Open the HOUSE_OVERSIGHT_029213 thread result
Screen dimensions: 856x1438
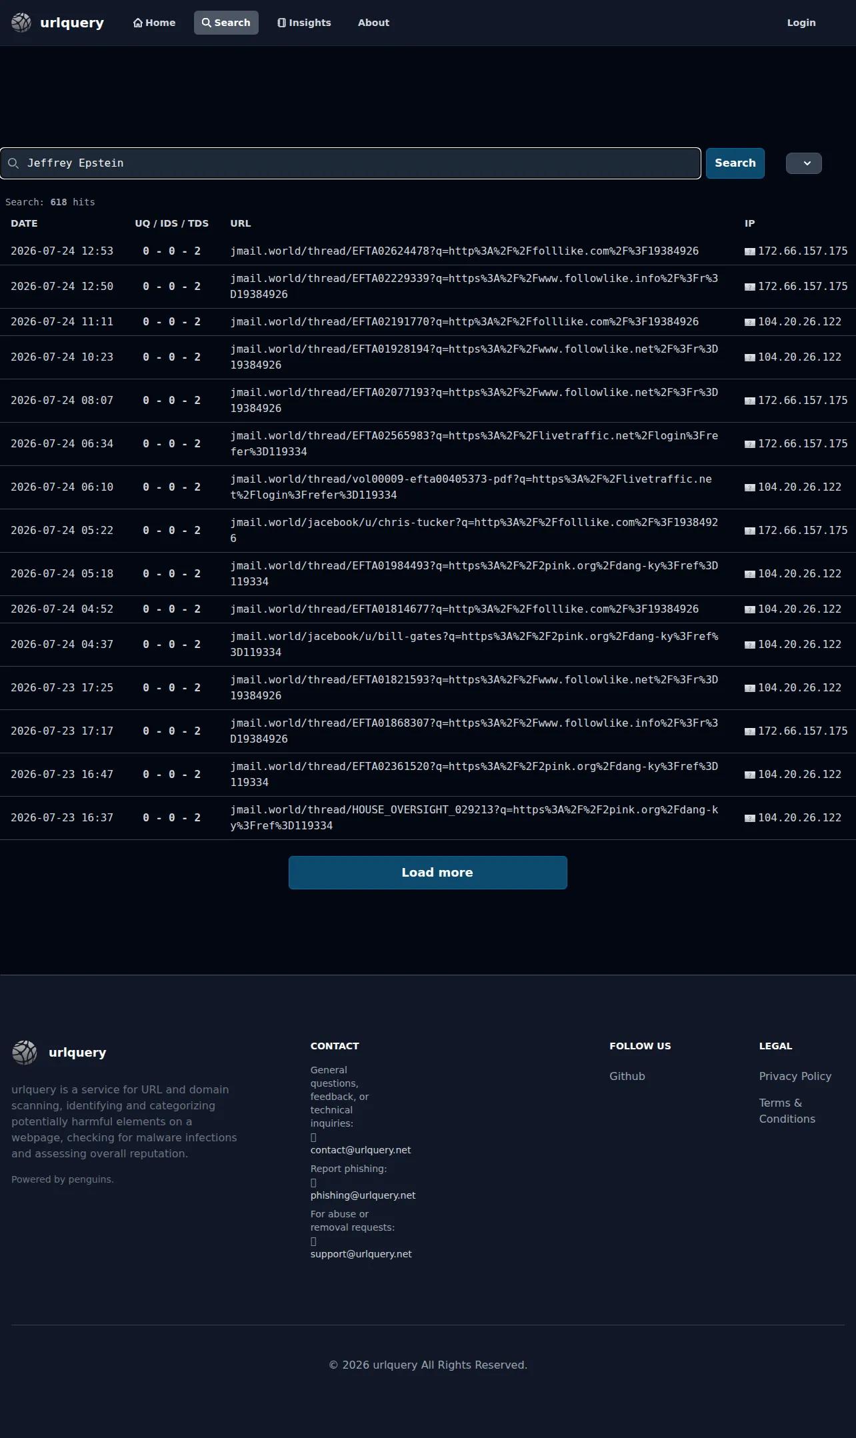474,818
